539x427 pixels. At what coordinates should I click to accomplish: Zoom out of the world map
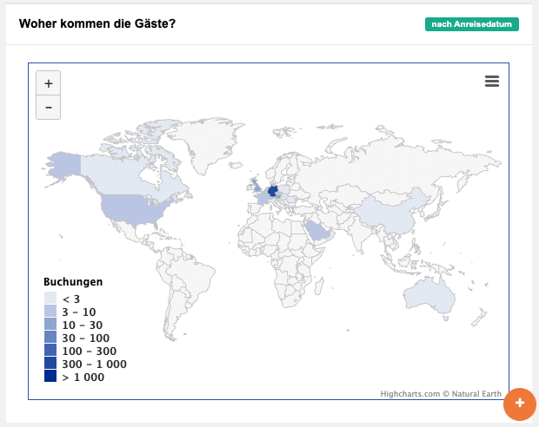[48, 108]
